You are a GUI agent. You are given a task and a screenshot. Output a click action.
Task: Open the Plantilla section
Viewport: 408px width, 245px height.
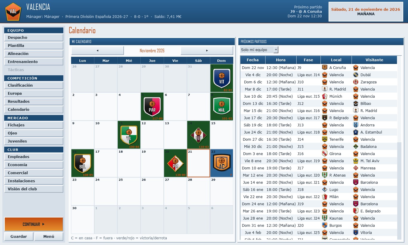(x=33, y=45)
